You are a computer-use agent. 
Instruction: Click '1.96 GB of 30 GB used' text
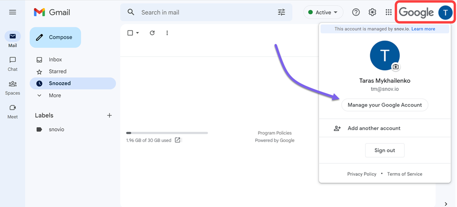(149, 141)
